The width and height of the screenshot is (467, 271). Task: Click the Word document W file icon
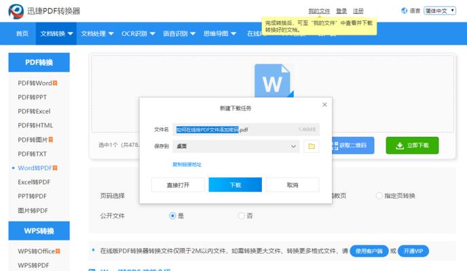click(x=274, y=81)
